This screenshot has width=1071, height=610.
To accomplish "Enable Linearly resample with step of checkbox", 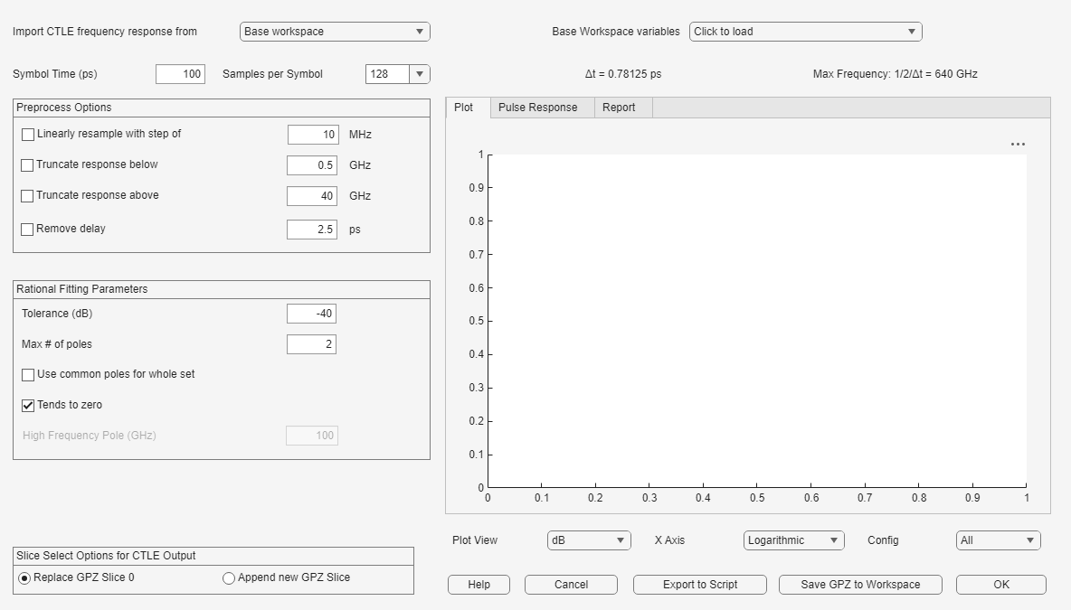I will coord(28,135).
